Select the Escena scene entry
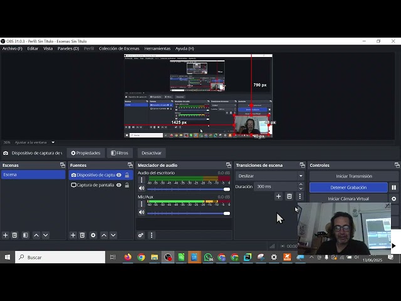 33,174
